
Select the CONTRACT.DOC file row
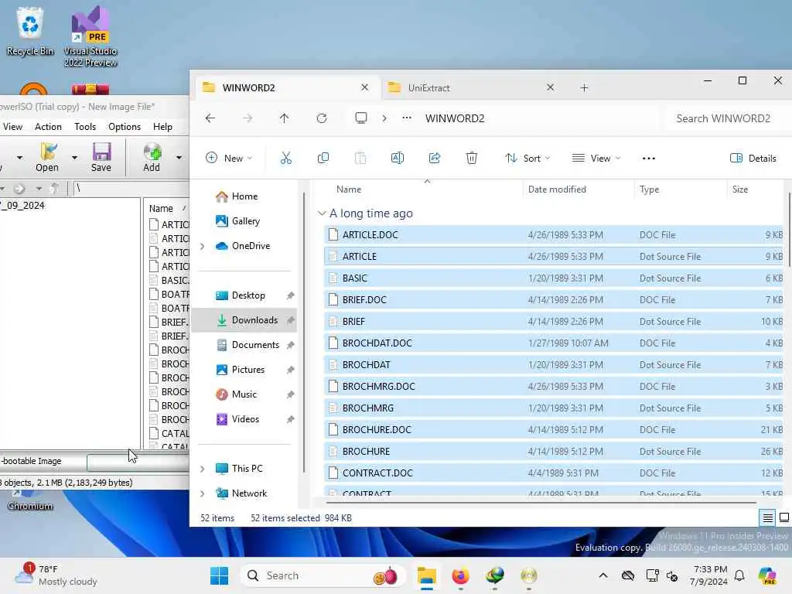tap(554, 473)
